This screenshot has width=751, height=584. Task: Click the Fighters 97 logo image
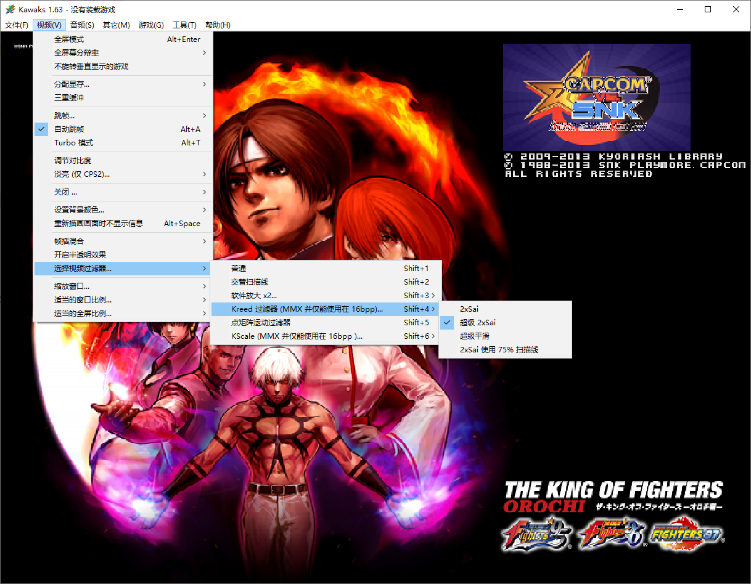(686, 534)
